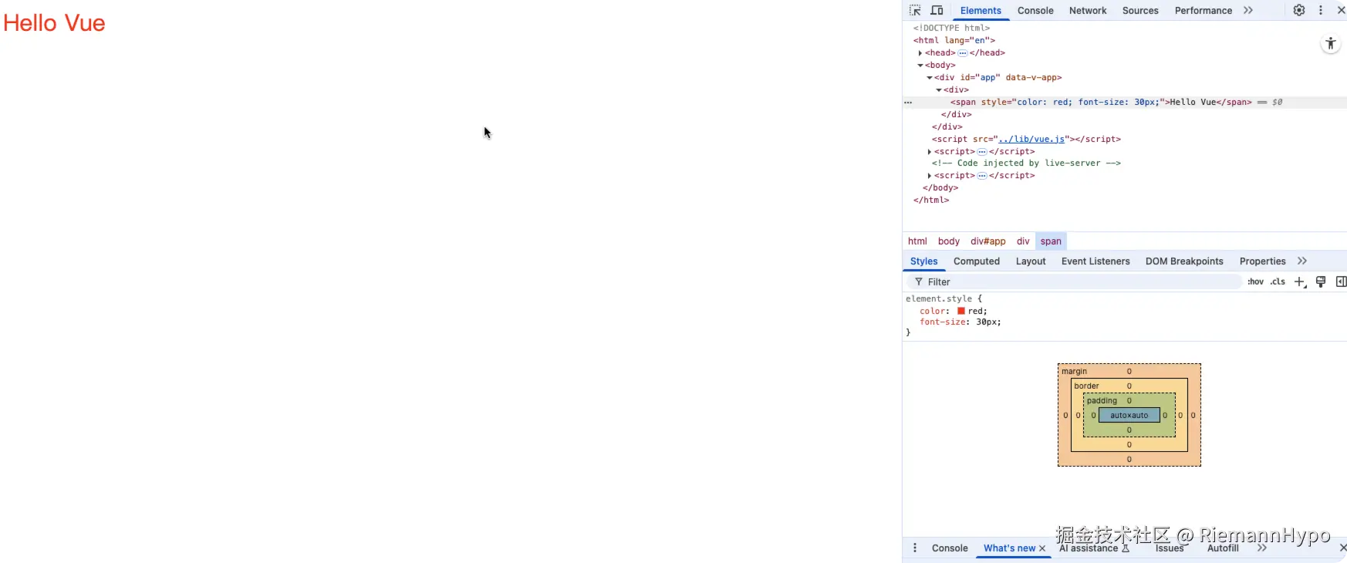The height and width of the screenshot is (563, 1347).
Task: Open the Styles sidebar tab
Action: (923, 261)
